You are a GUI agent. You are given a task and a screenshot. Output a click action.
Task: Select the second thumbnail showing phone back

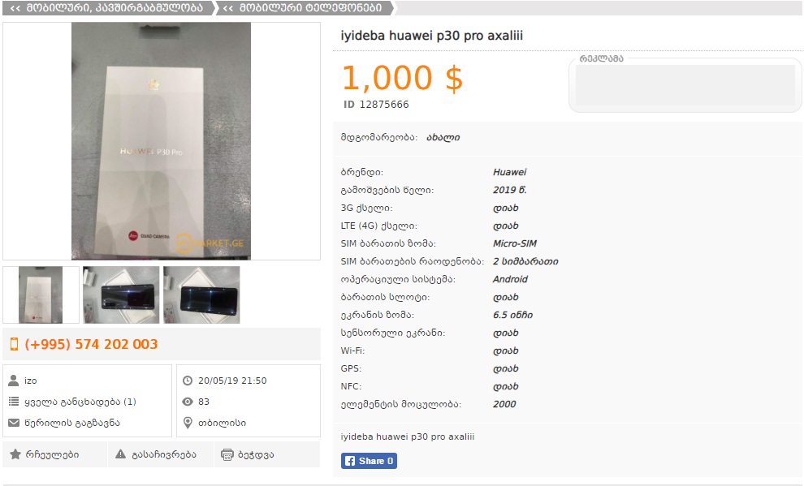click(x=121, y=295)
